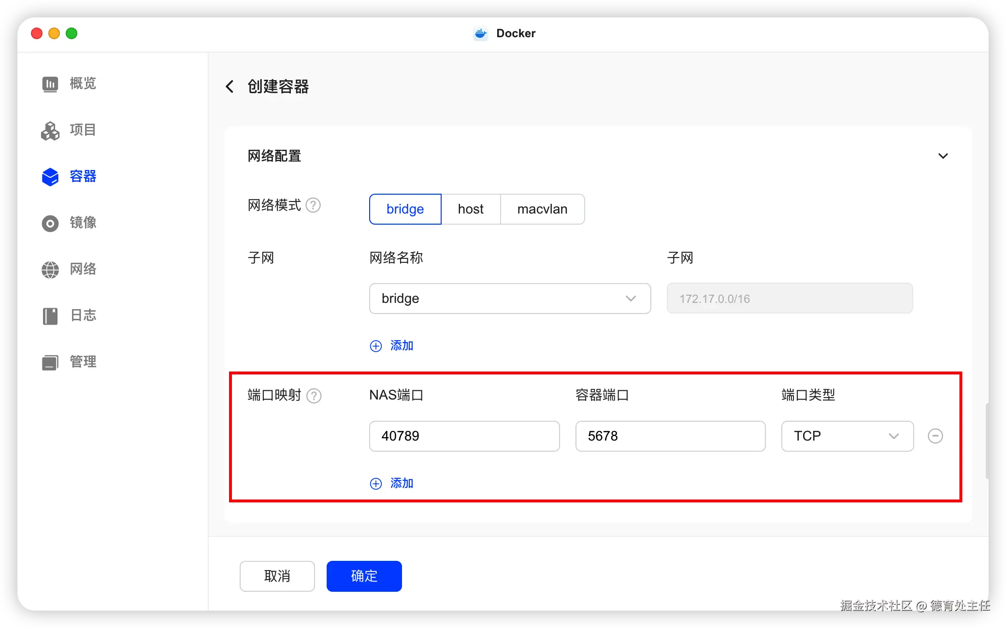The height and width of the screenshot is (628, 1006).
Task: Click help icon next to 端口映射
Action: [314, 396]
